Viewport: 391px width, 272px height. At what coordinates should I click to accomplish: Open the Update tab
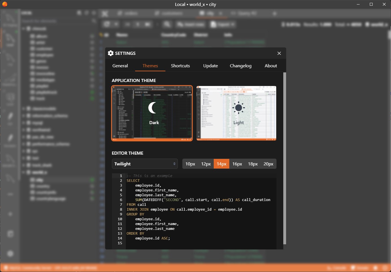coord(210,66)
